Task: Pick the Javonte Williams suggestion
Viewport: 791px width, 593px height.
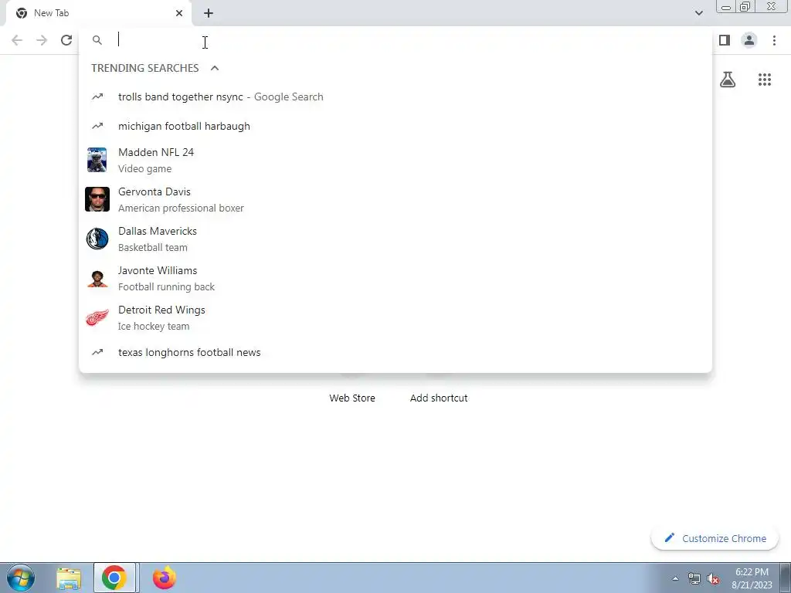Action: [395, 278]
